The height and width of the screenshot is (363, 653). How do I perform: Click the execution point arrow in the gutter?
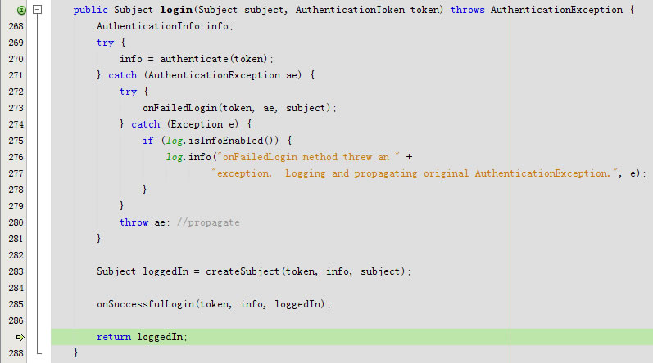pyautogui.click(x=20, y=337)
